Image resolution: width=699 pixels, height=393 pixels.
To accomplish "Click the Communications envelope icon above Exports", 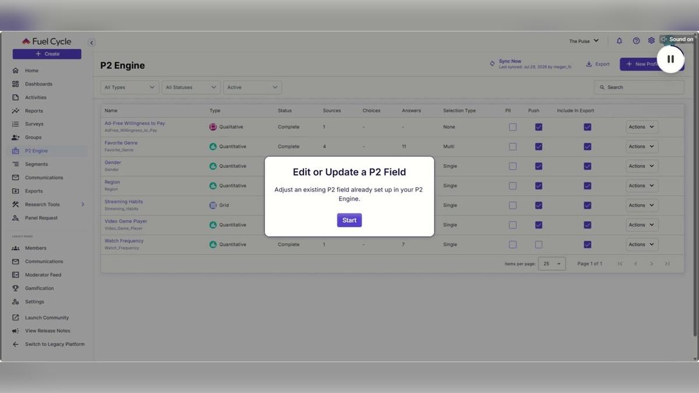I will point(16,178).
